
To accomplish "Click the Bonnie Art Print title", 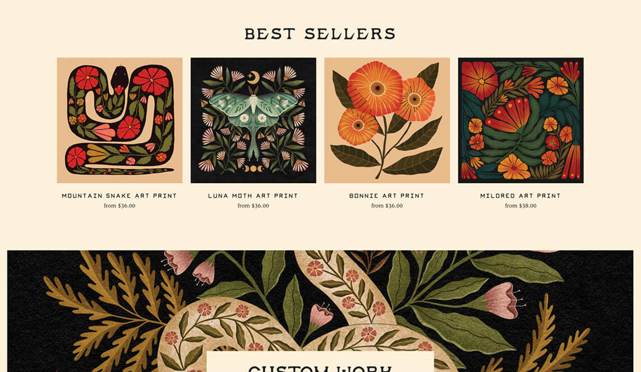I will click(x=387, y=196).
